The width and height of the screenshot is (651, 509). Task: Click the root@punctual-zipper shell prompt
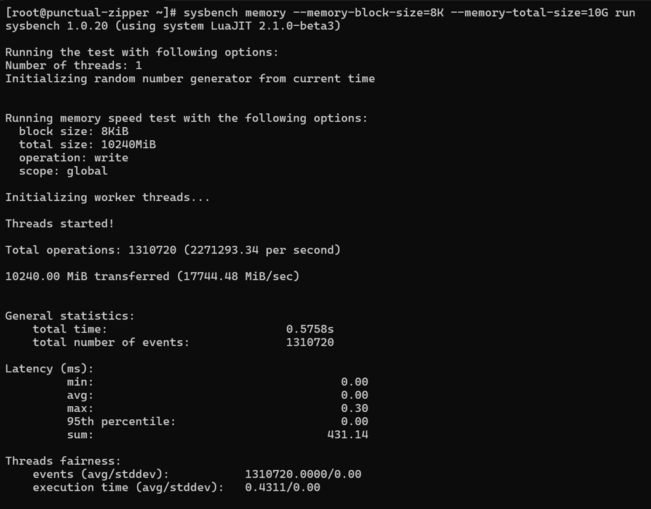click(x=91, y=13)
